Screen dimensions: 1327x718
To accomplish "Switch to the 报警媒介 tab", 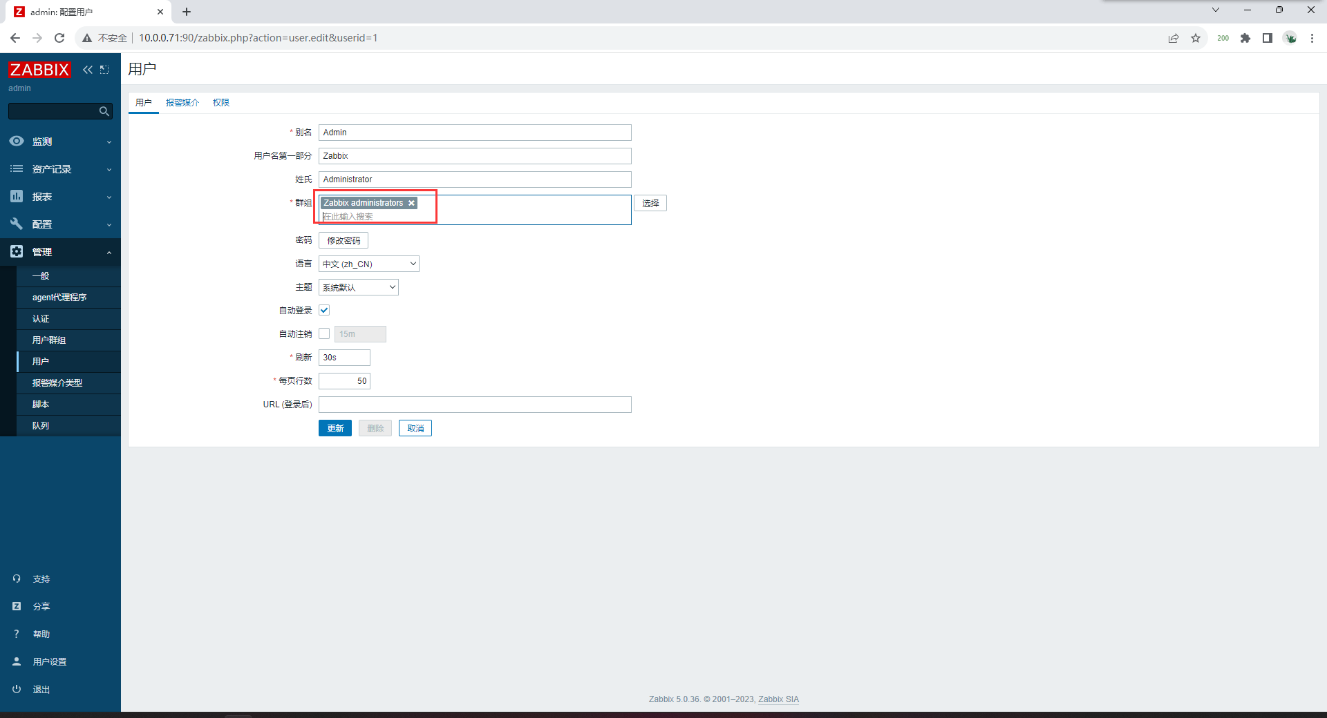I will pos(182,103).
